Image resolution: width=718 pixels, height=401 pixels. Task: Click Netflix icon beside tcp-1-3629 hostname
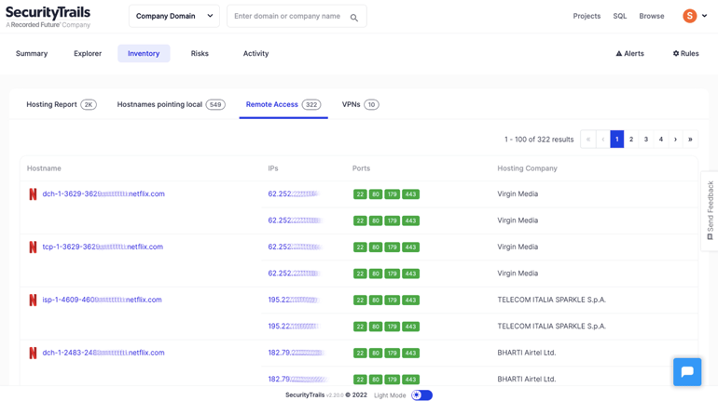tap(33, 247)
